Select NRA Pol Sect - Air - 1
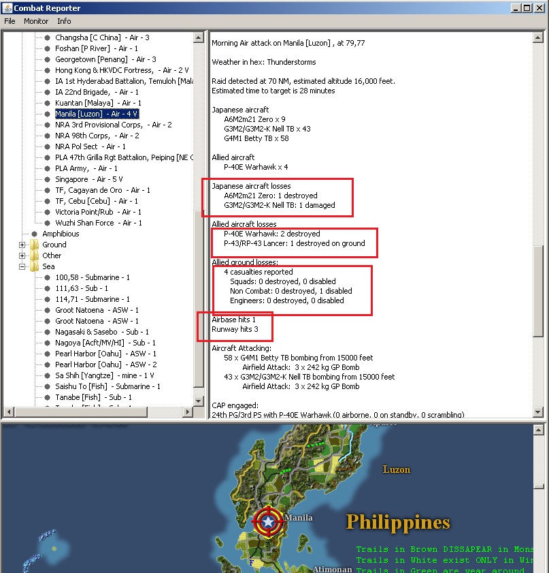The height and width of the screenshot is (573, 549). [x=90, y=147]
